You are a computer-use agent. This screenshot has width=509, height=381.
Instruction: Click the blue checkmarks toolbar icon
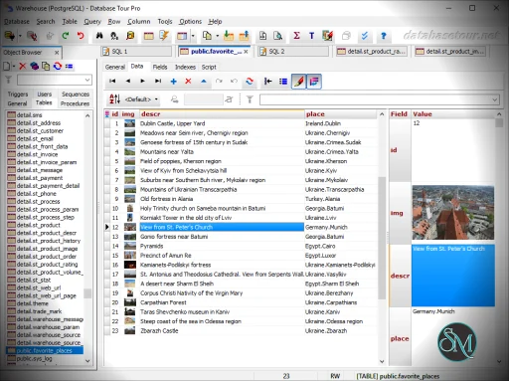(365, 36)
